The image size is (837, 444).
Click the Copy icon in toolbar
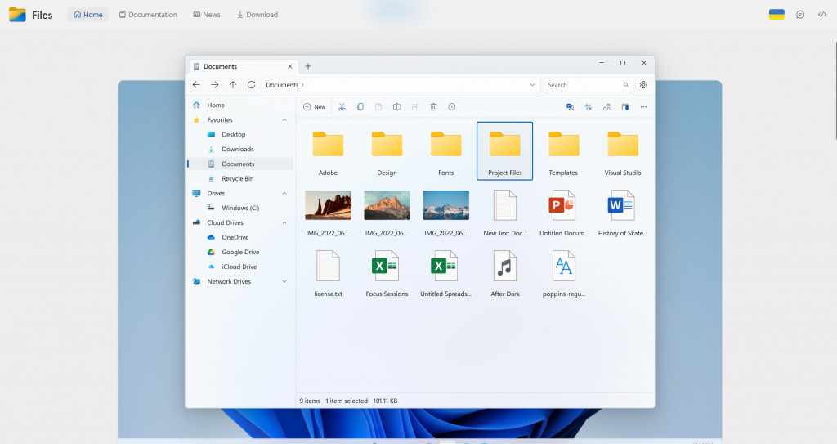pos(360,107)
